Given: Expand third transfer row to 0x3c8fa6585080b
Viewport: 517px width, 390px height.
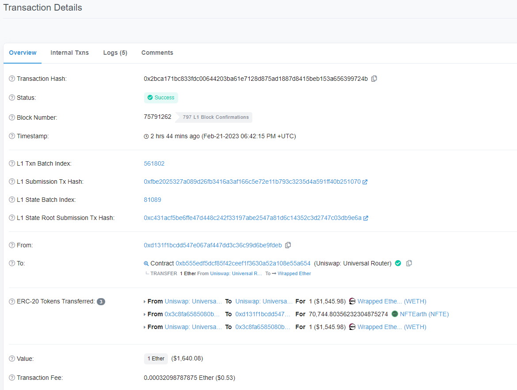Looking at the screenshot, I should point(144,327).
